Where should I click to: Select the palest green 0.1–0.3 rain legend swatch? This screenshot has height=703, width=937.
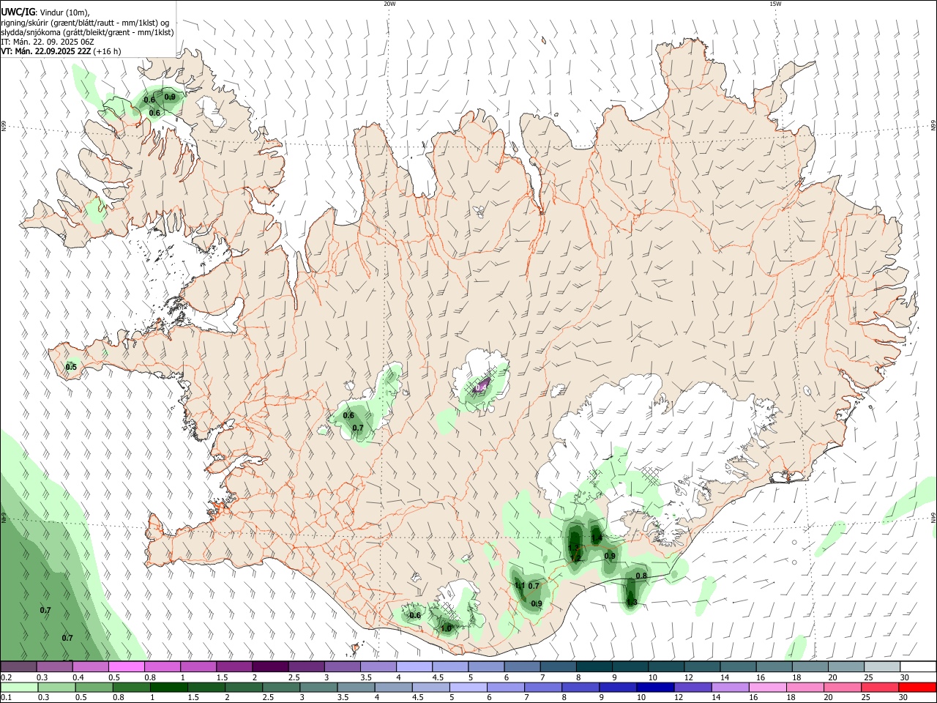point(18,687)
